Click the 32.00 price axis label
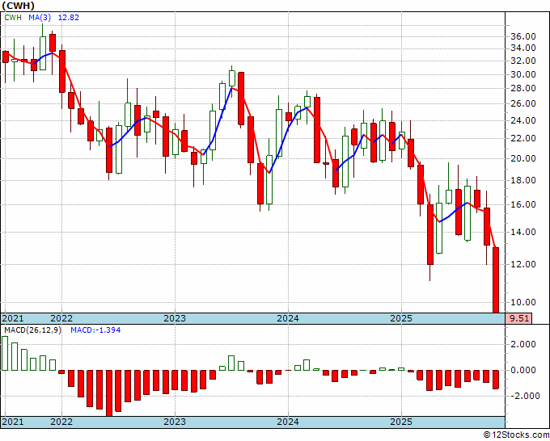The image size is (550, 441). point(523,61)
